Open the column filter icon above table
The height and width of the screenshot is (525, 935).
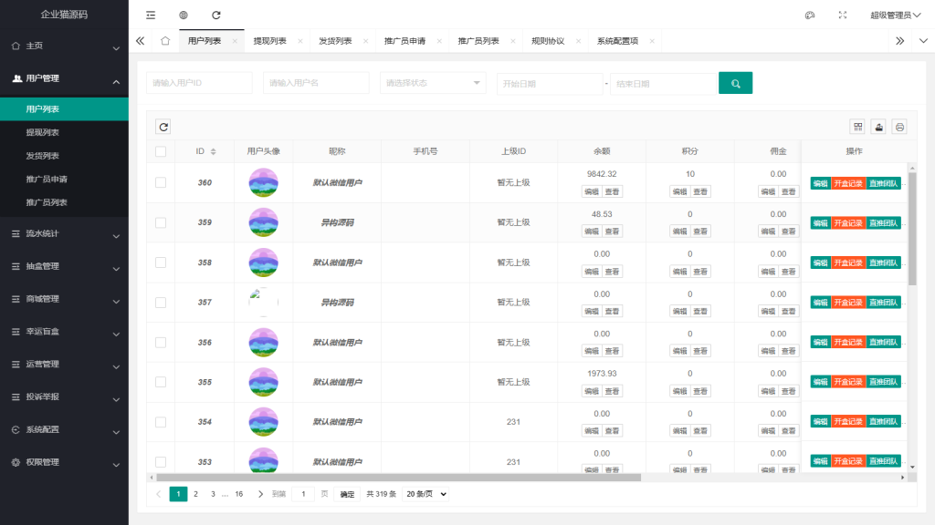pos(857,127)
